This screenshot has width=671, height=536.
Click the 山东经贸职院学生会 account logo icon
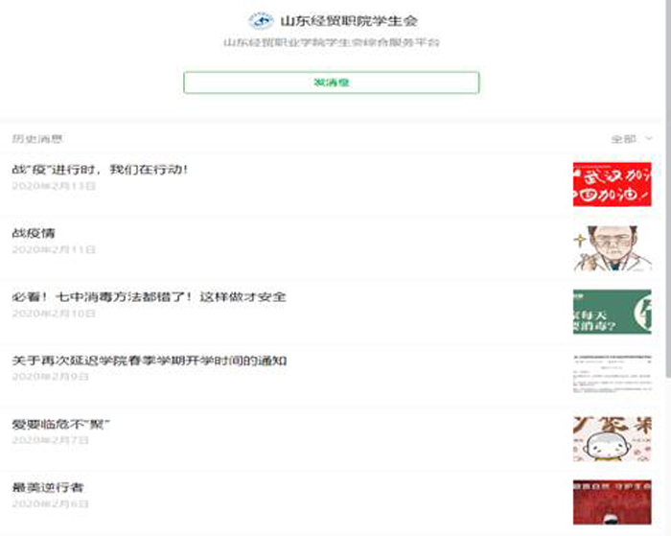[261, 20]
